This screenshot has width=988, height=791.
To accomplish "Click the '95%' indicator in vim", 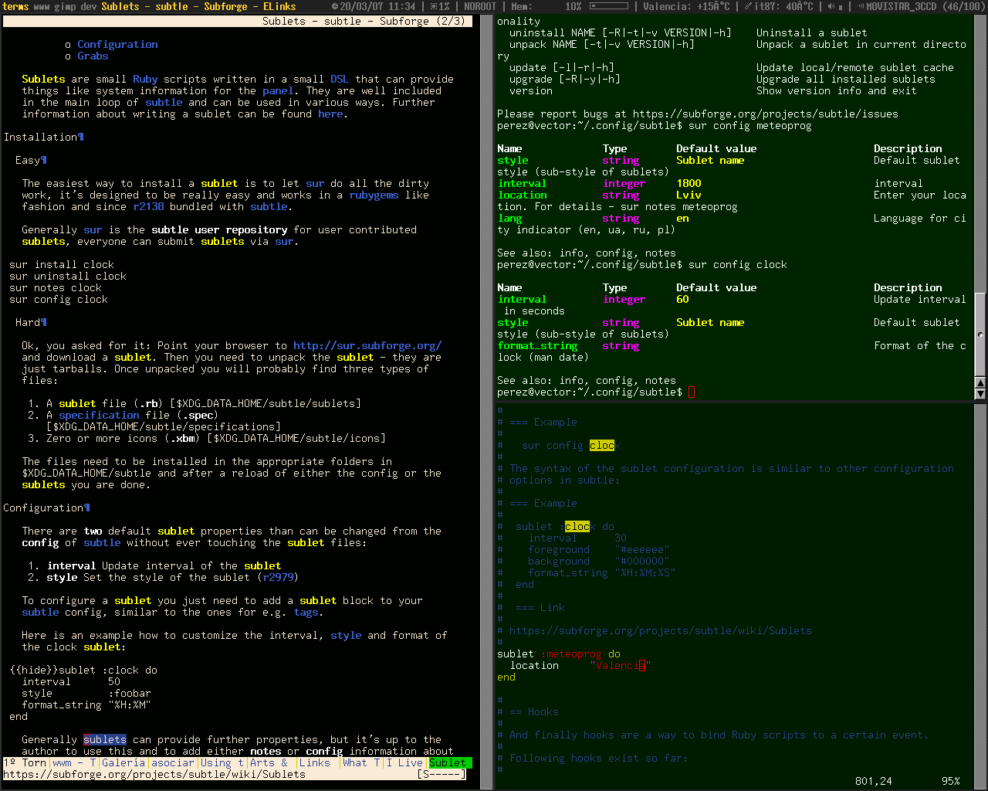I will [x=951, y=781].
